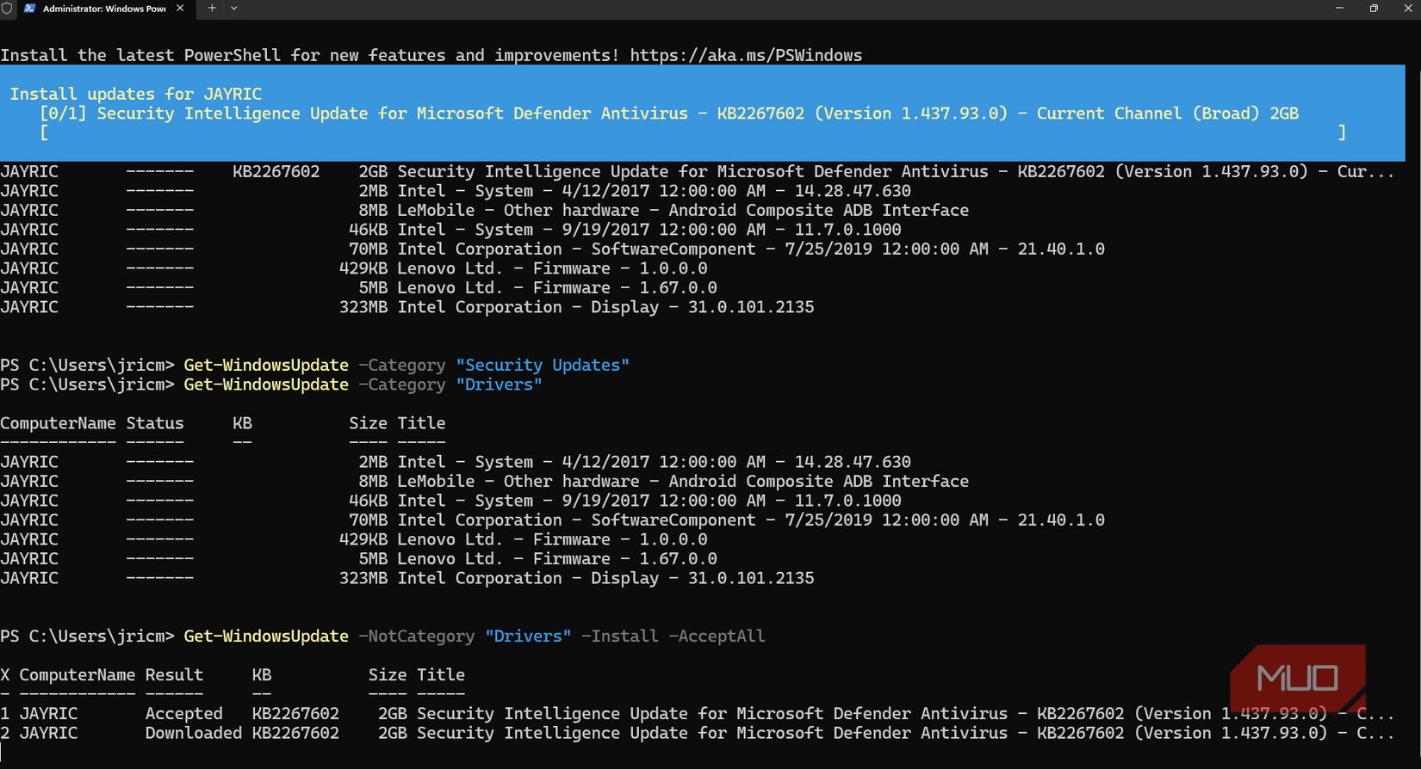
Task: Click the 'Install updates for JAYRIC' progress header
Action: pyautogui.click(x=136, y=94)
